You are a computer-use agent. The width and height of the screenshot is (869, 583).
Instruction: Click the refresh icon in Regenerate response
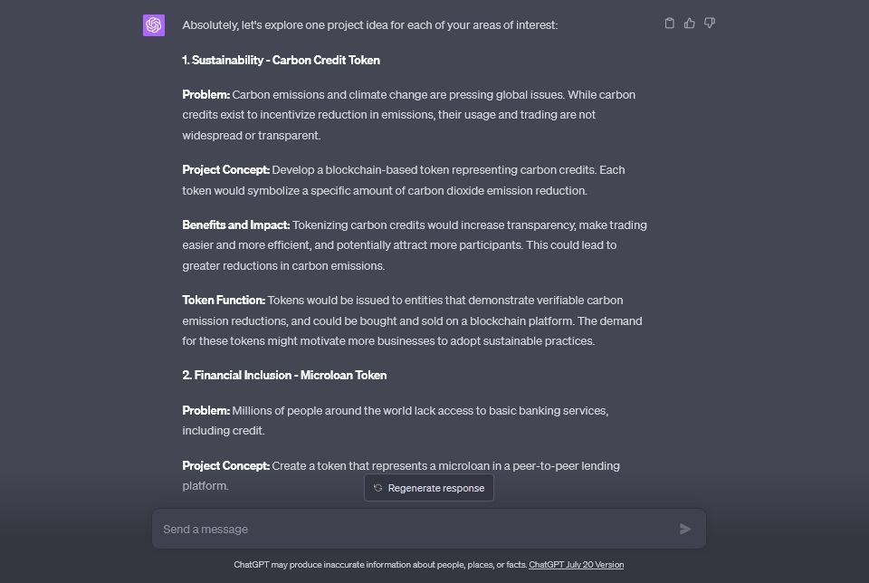pos(377,487)
